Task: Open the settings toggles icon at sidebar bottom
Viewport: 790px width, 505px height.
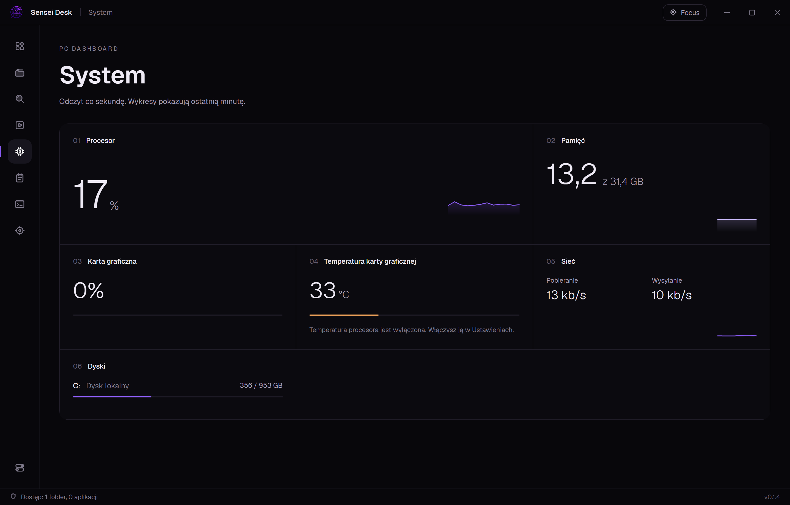Action: (20, 468)
